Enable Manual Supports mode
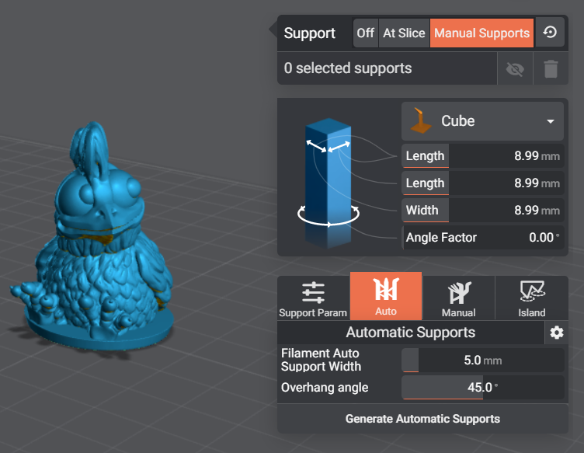This screenshot has width=584, height=453. pos(481,33)
